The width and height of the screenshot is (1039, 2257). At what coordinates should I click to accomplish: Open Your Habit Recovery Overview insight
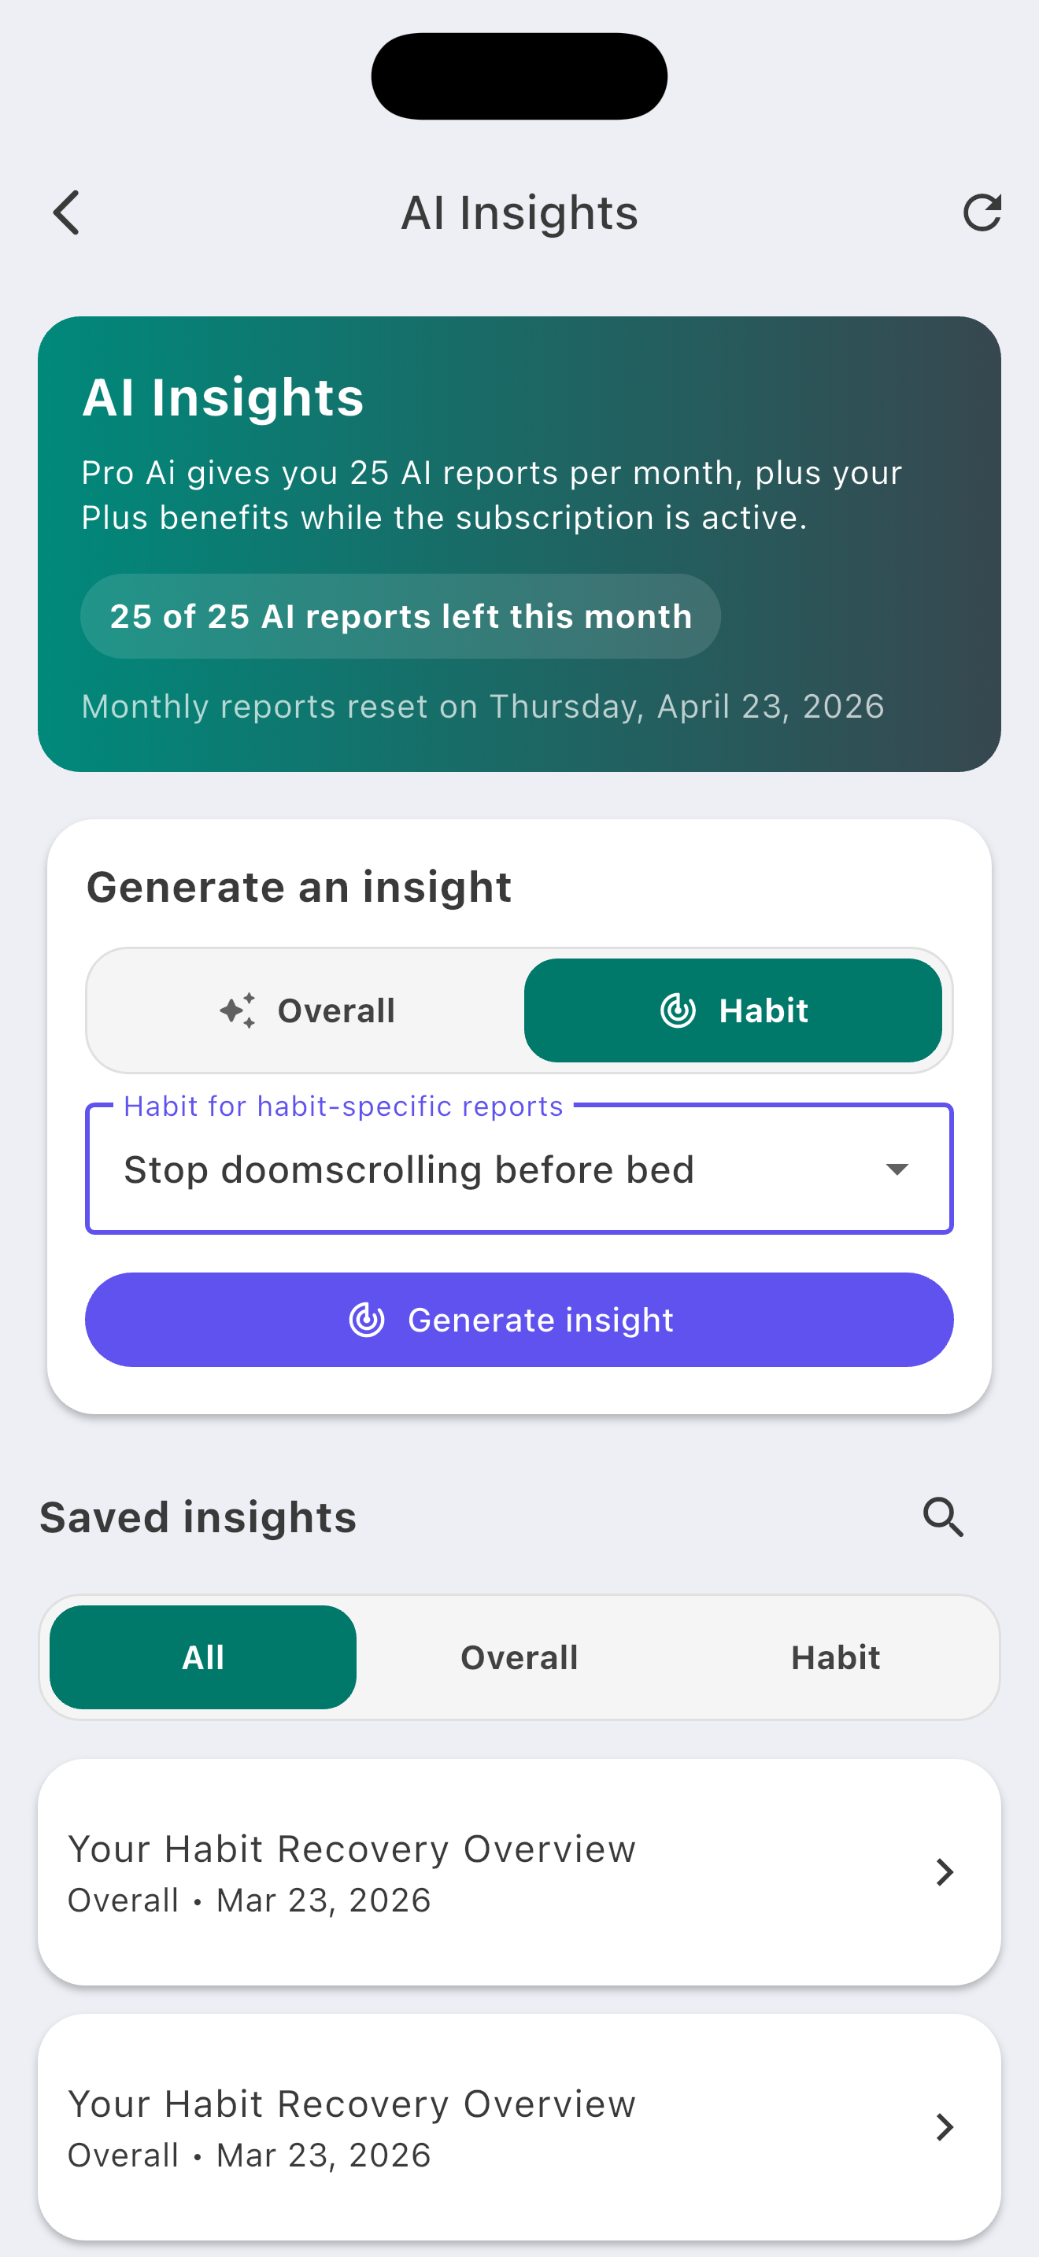pos(519,1871)
